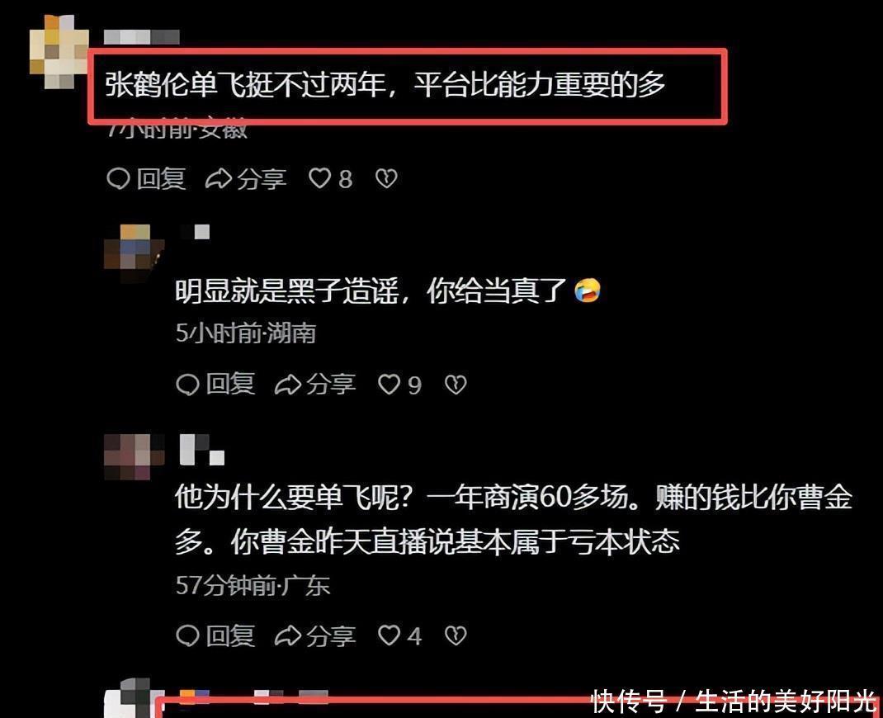Reply to the 湖南 user's comment
Image resolution: width=883 pixels, height=718 pixels.
215,385
